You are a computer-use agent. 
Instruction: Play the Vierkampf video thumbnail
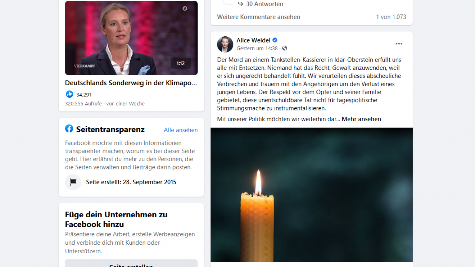pos(131,38)
